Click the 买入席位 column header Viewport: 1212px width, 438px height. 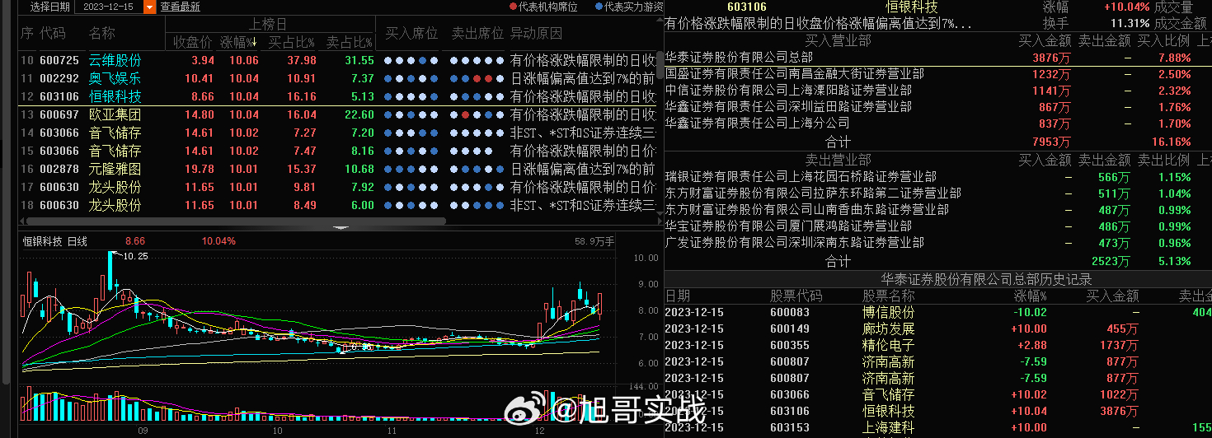(x=411, y=33)
